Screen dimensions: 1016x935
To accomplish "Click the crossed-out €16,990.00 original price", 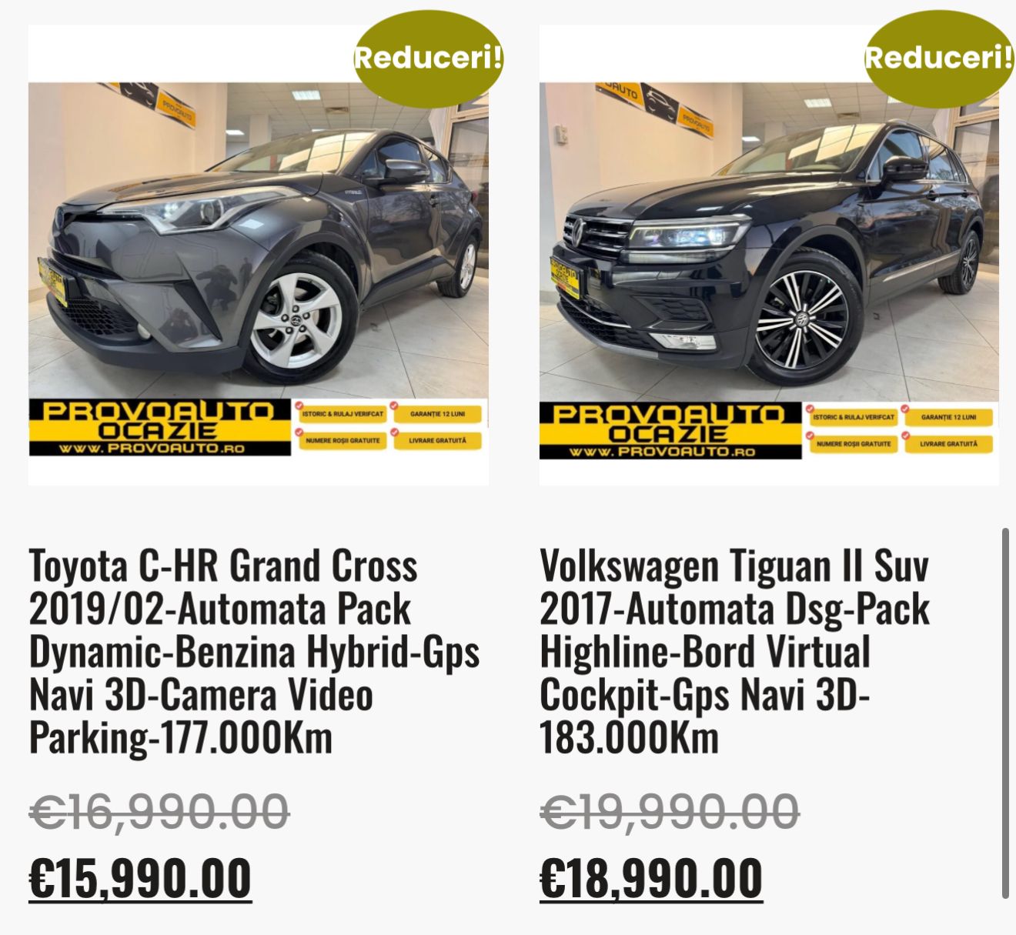I will point(159,812).
